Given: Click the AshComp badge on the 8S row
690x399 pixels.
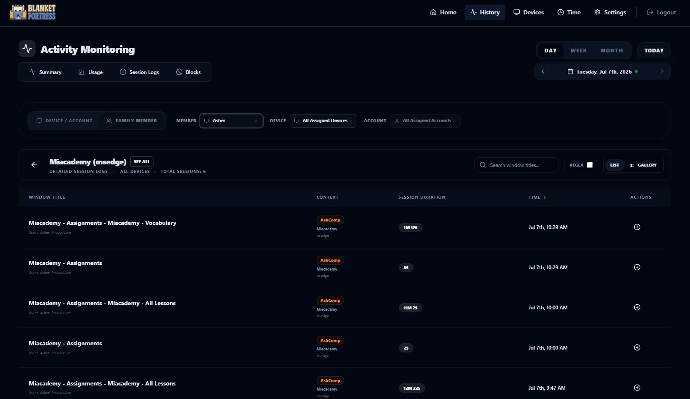Looking at the screenshot, I should (330, 260).
